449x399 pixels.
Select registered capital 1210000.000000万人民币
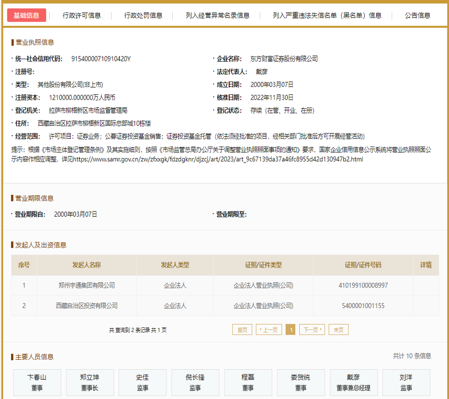(x=82, y=98)
